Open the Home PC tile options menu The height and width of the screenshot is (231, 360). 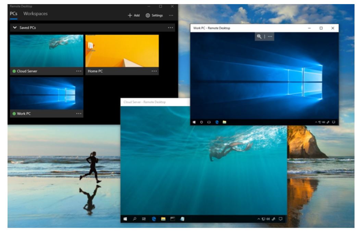coord(154,71)
